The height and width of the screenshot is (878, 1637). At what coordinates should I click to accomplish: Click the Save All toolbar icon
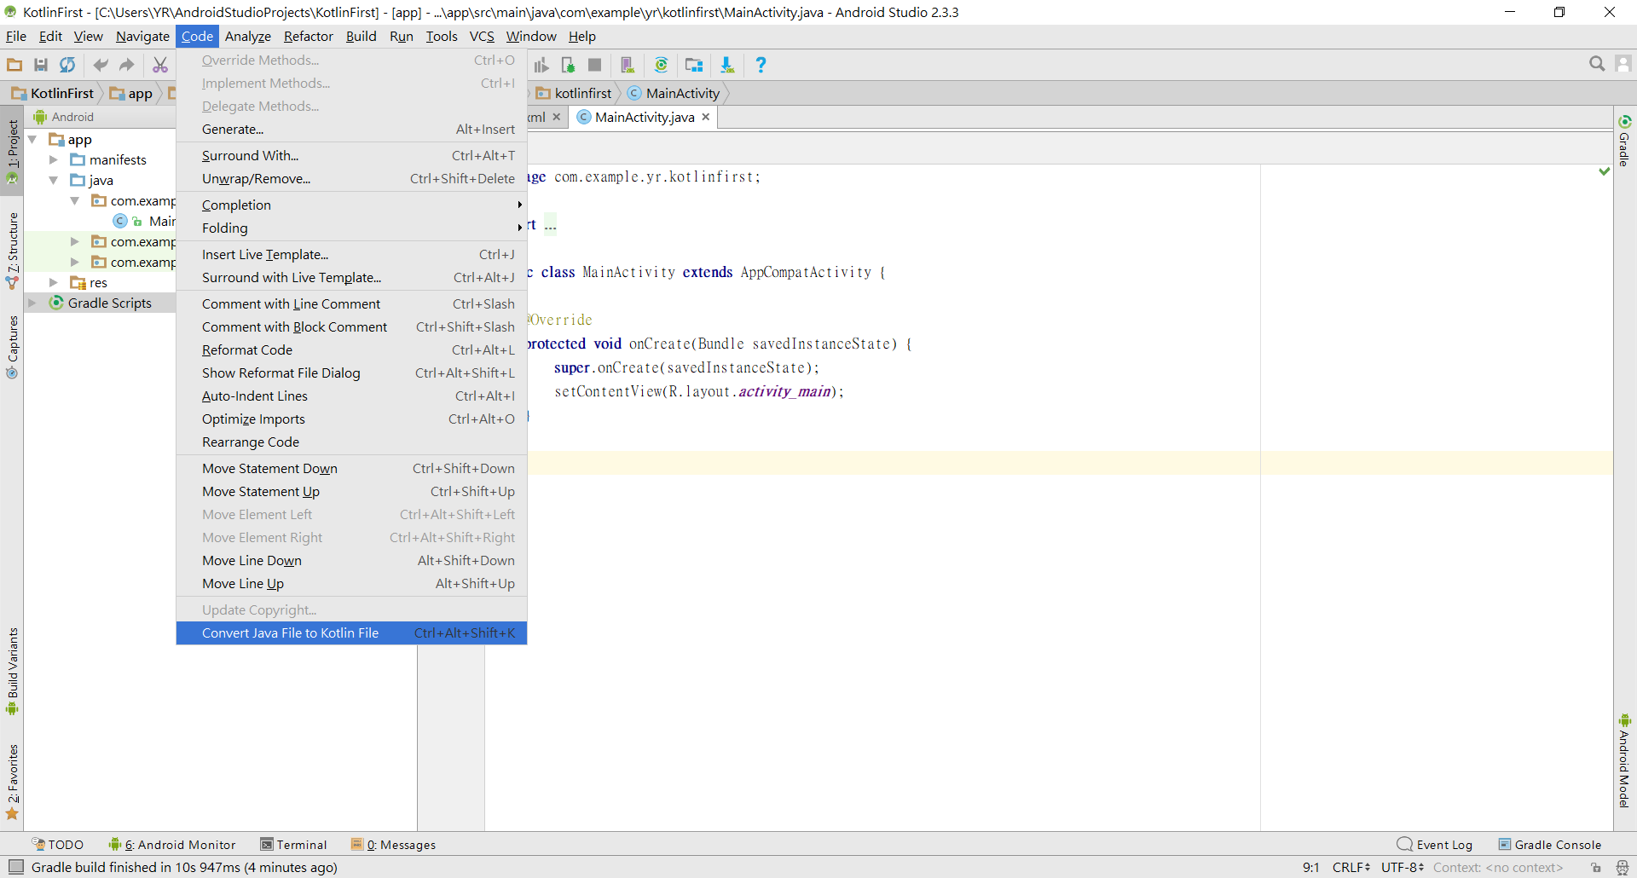pyautogui.click(x=40, y=65)
